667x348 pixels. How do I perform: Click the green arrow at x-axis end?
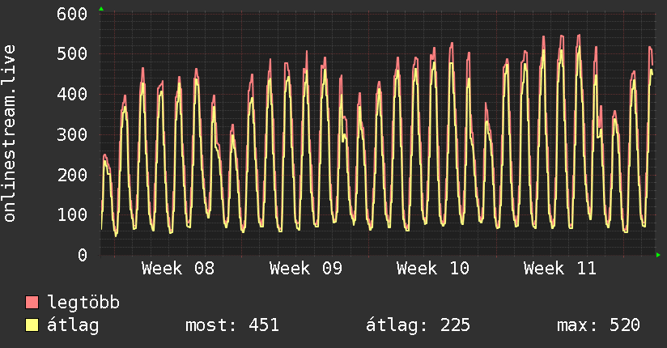click(x=658, y=255)
